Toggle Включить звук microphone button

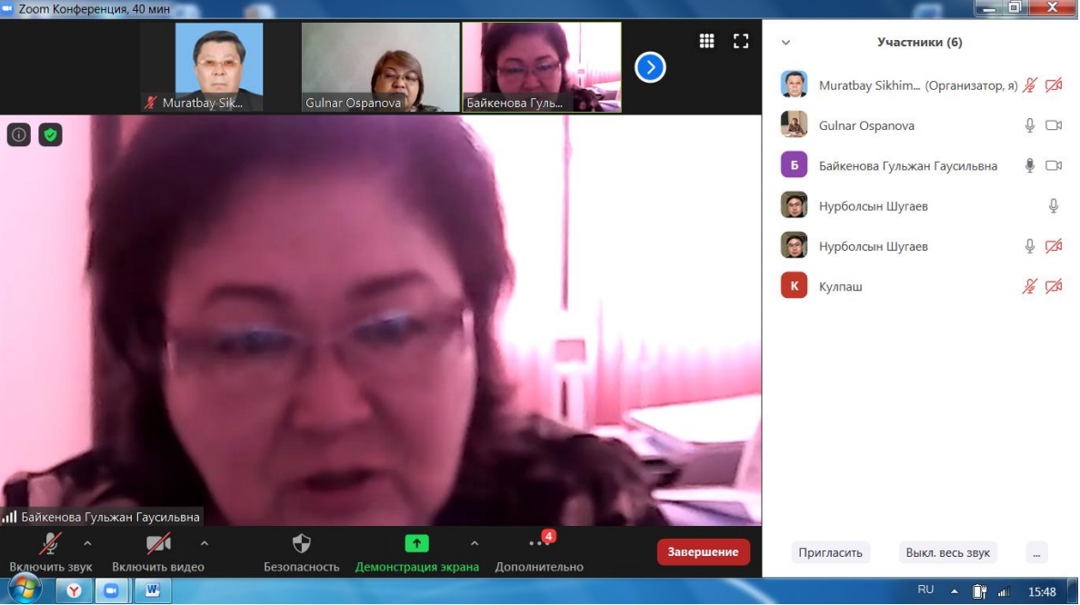50,544
